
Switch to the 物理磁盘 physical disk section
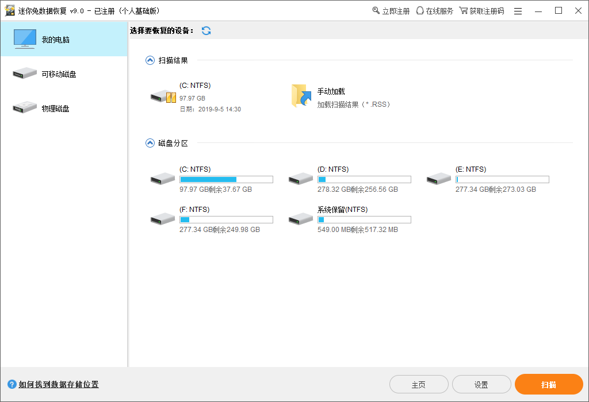coord(64,109)
